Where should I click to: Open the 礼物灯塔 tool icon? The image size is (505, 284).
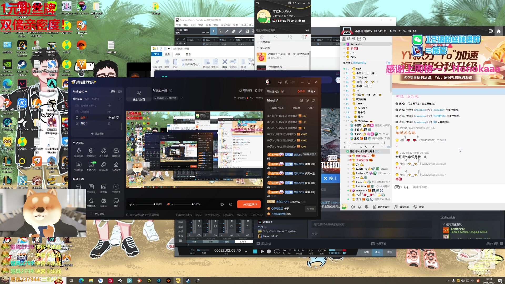coord(79,166)
